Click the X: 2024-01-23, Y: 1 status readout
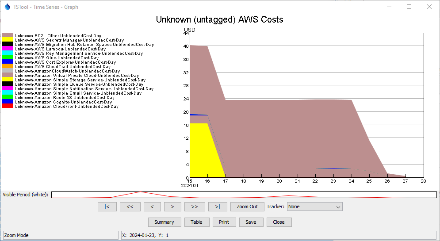This screenshot has width=440, height=241. 278,235
